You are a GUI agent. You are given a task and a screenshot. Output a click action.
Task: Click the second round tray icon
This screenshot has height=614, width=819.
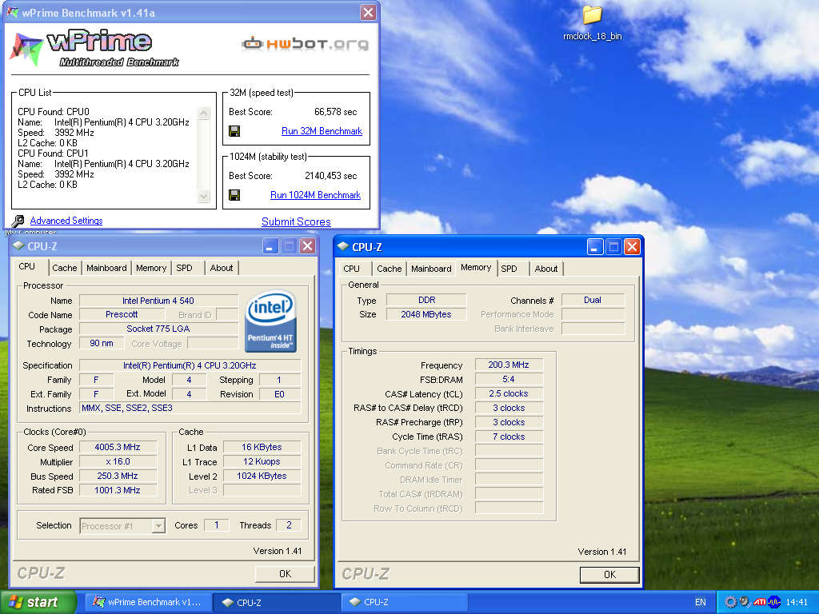[x=745, y=602]
